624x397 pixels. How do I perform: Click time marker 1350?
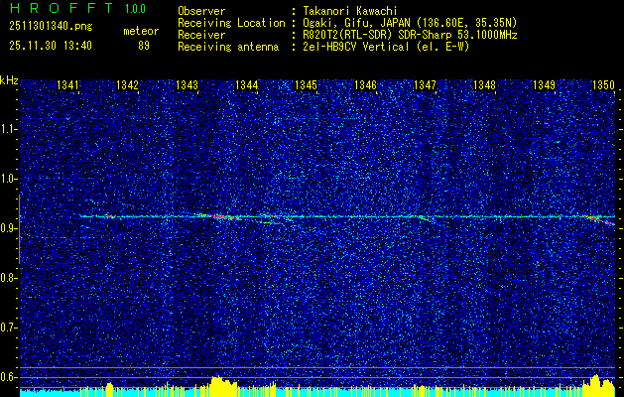604,84
